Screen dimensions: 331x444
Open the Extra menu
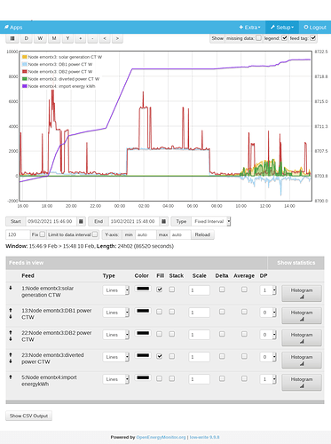249,28
